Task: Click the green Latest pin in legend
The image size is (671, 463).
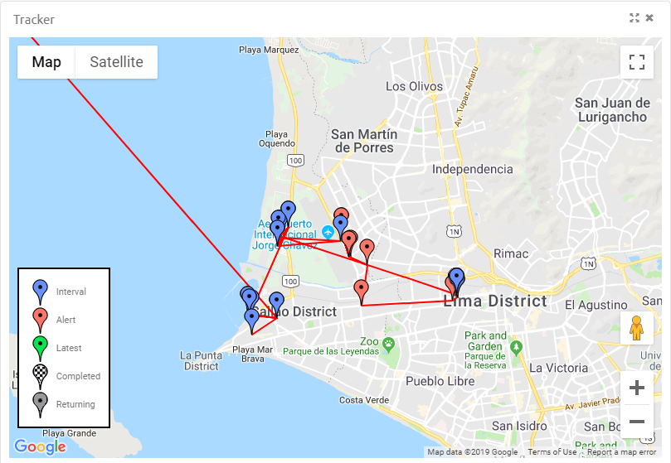Action: (x=40, y=347)
